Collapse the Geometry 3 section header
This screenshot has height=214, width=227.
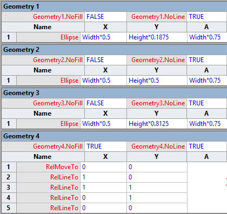tap(114, 93)
